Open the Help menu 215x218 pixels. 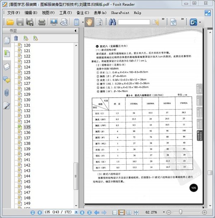point(137,13)
